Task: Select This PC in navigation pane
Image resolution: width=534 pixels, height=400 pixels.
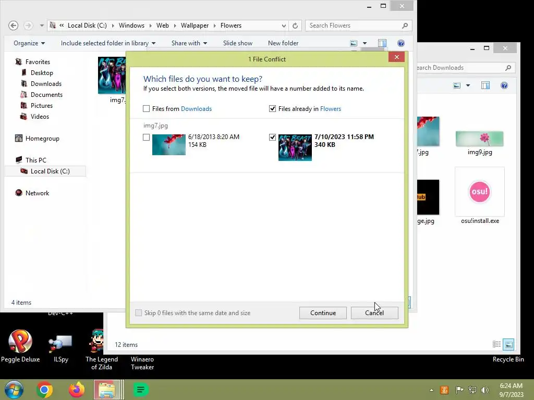Action: point(35,160)
